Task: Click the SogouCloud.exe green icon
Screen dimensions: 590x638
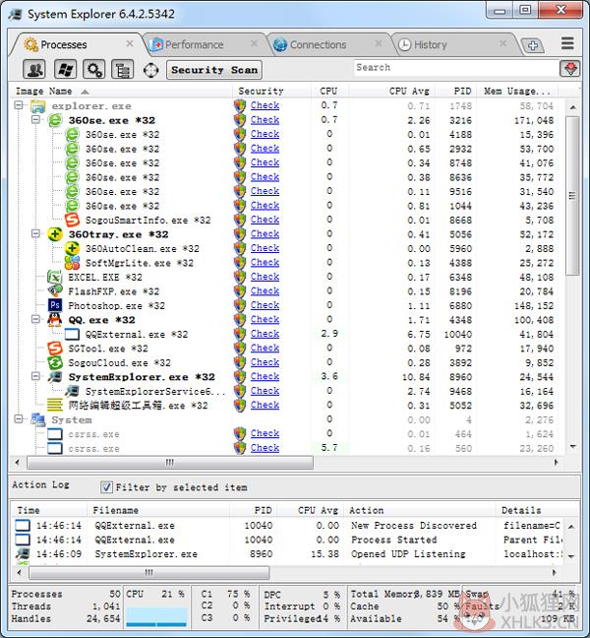Action: coord(55,362)
